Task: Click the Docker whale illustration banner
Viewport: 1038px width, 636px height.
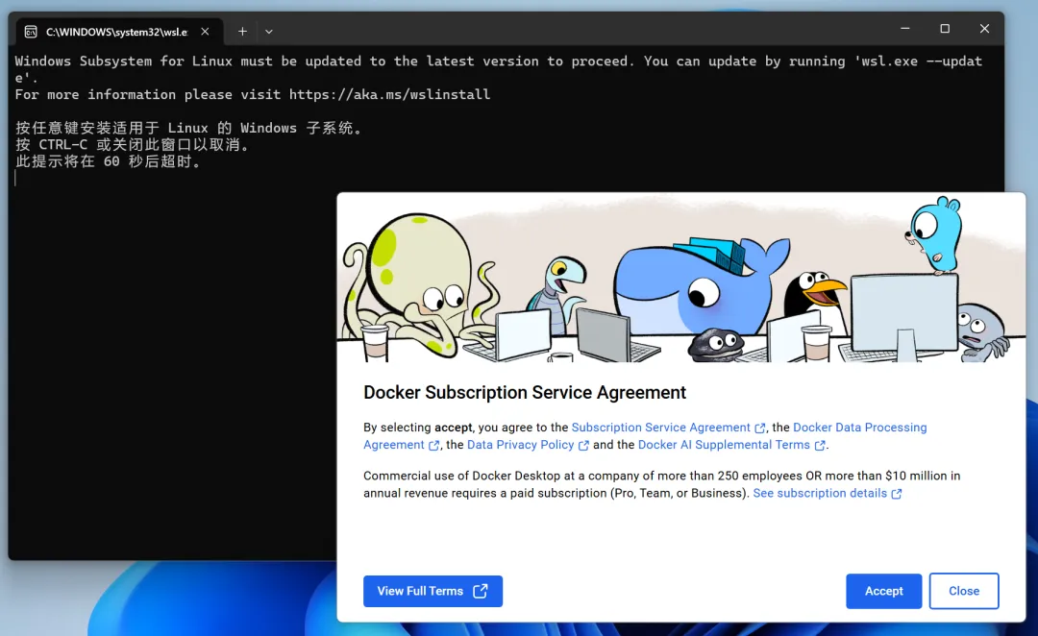Action: (681, 278)
